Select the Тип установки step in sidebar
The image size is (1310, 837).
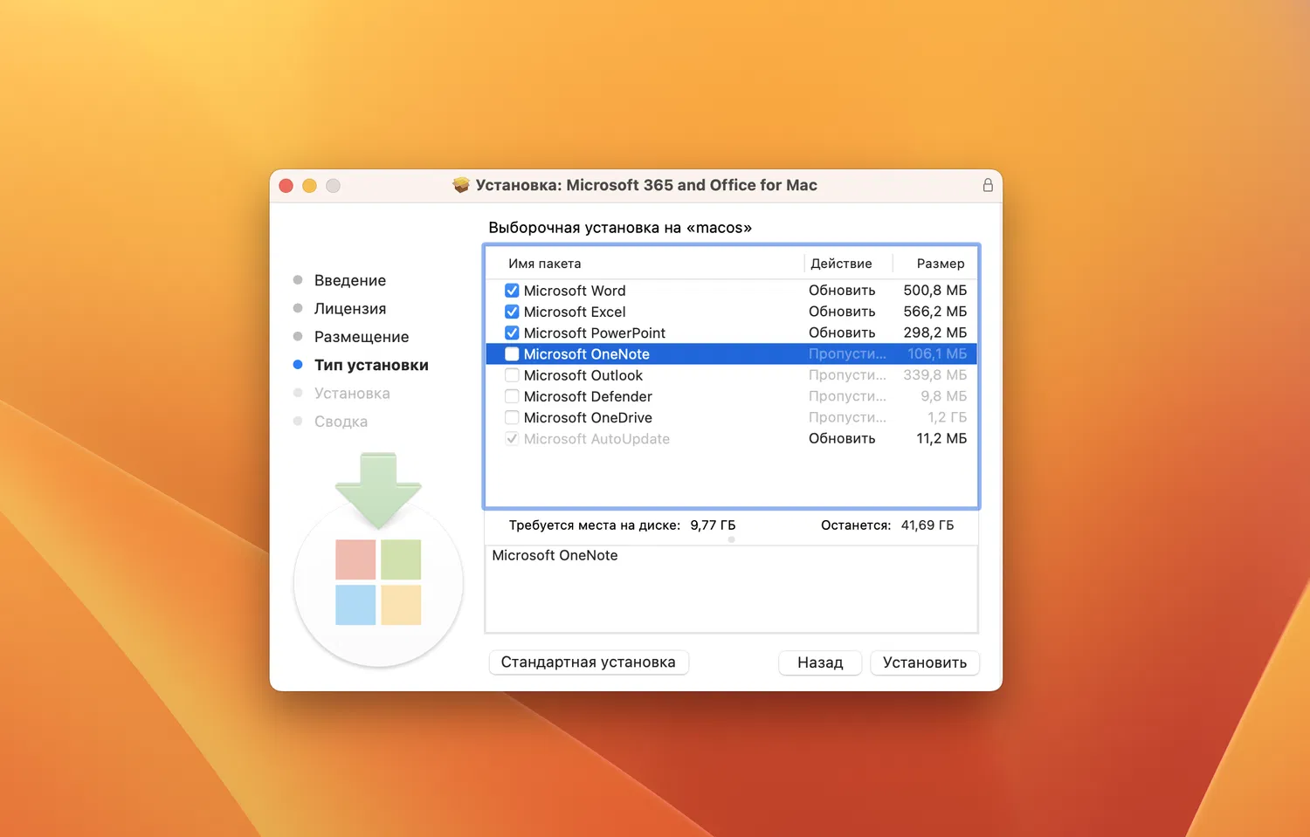tap(371, 365)
